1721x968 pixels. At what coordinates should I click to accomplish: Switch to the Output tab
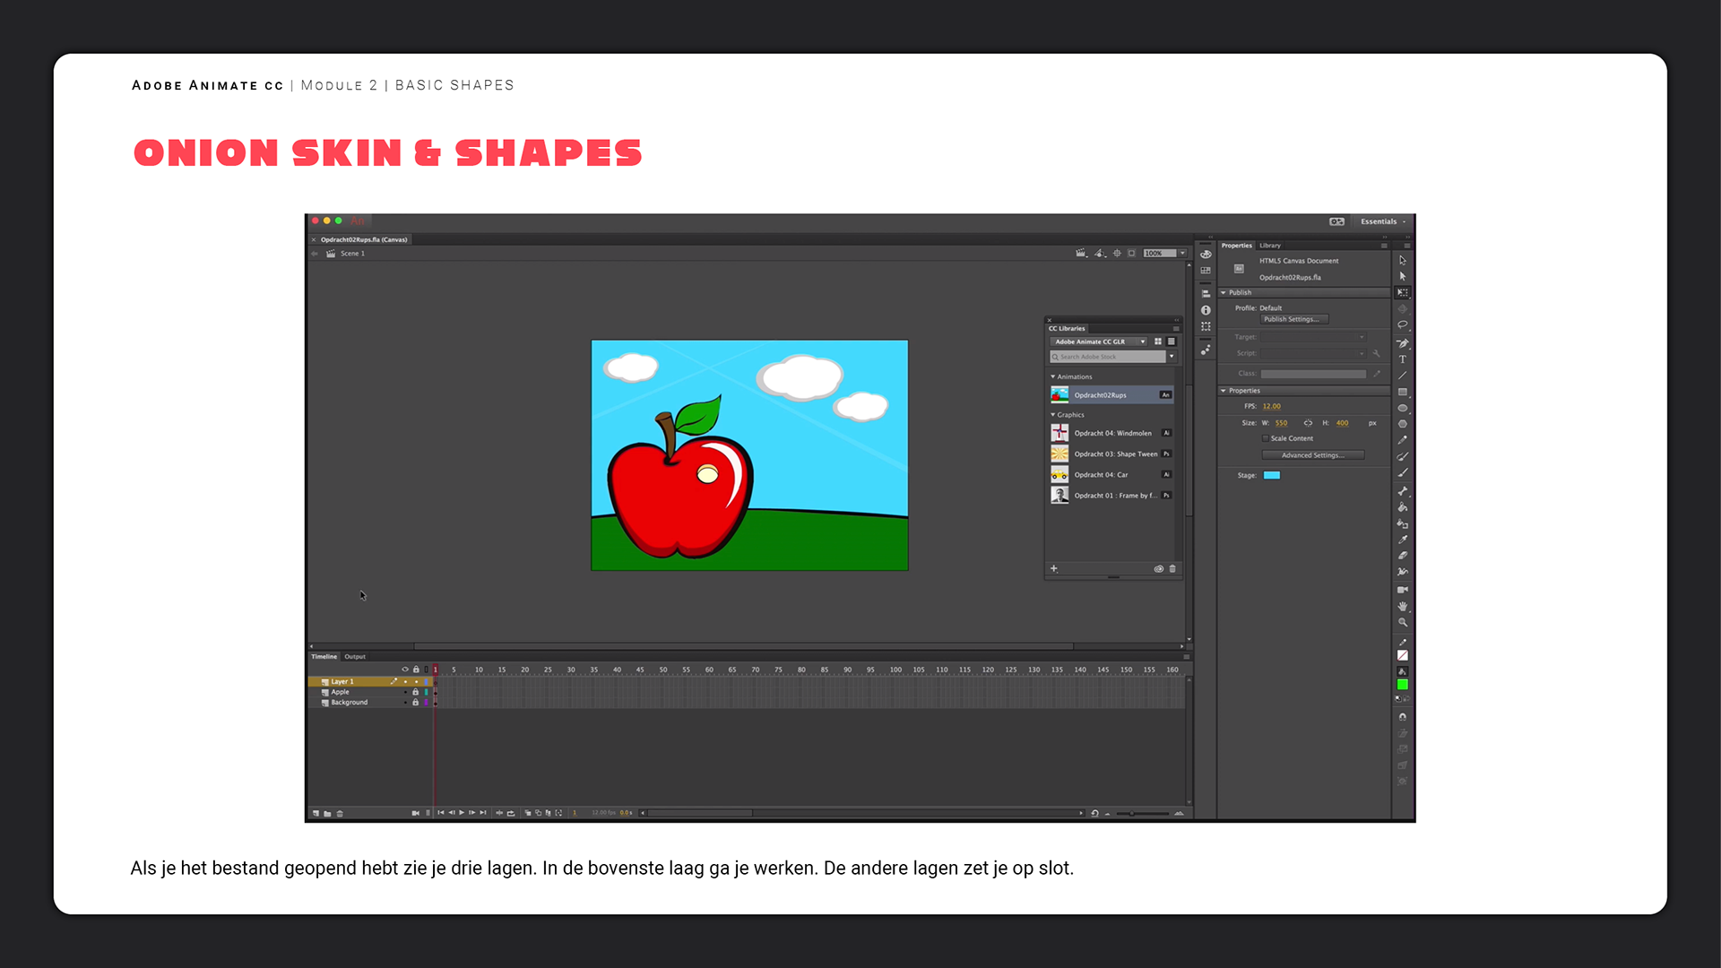coord(355,657)
